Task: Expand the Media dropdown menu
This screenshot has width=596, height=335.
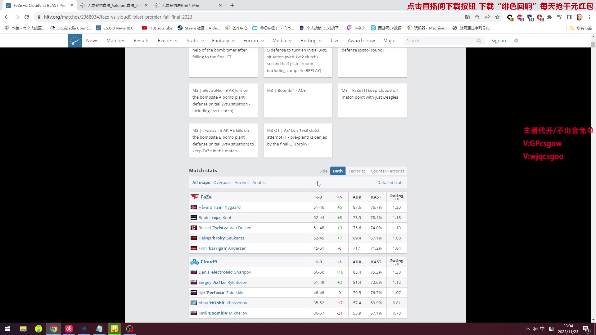Action: tap(282, 41)
